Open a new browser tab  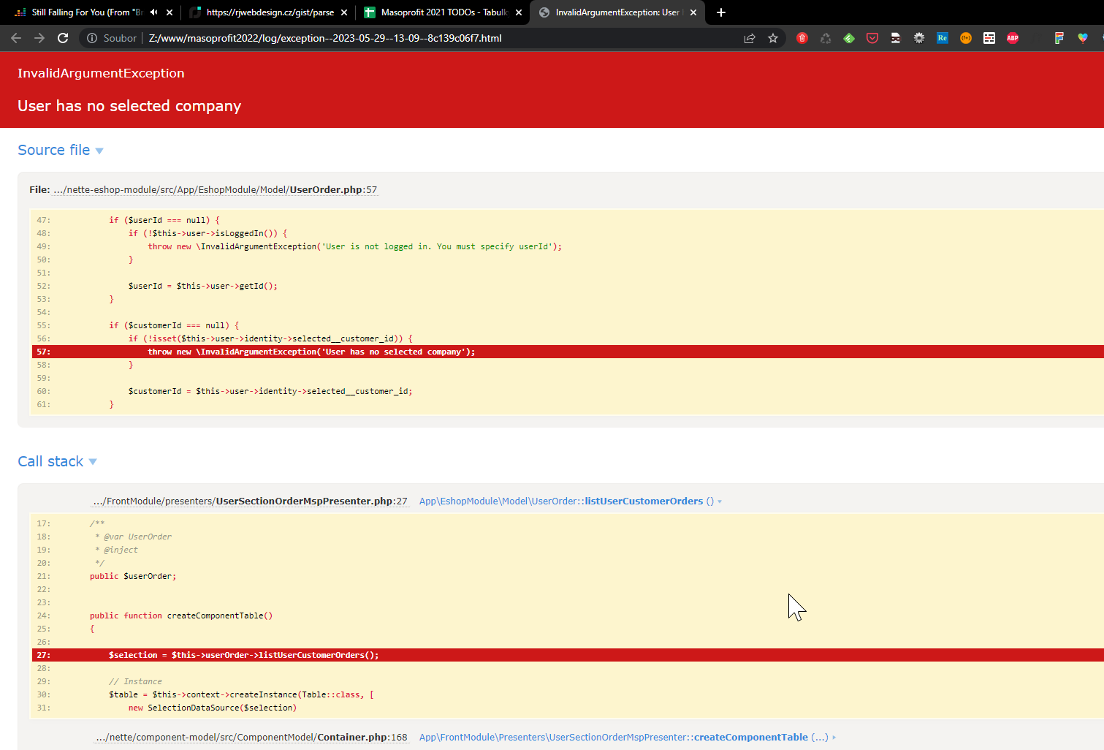[x=721, y=12]
